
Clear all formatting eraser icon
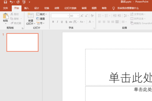(92, 16)
